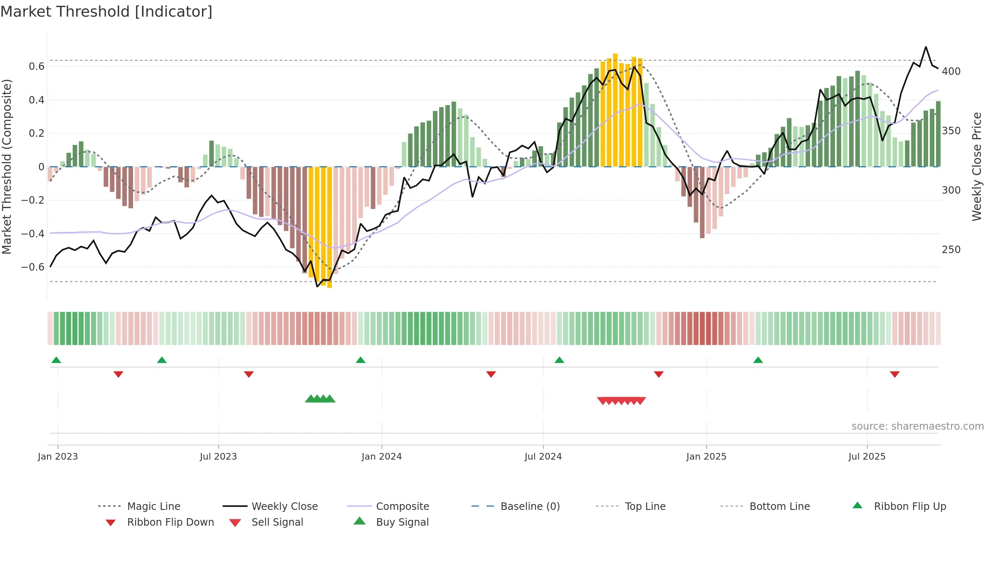998x561 pixels.
Task: Click the 300 price axis tick label
Action: (x=951, y=190)
